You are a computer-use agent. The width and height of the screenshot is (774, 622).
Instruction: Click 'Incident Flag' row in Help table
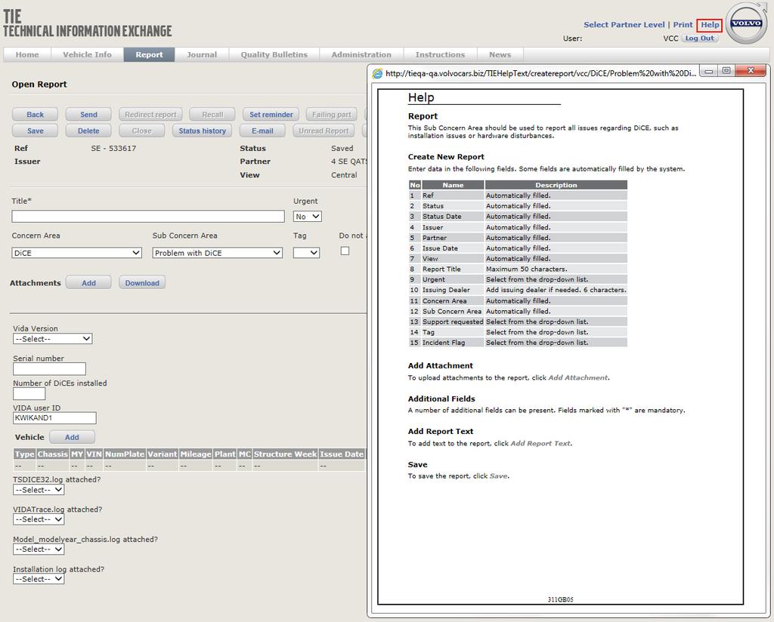(x=518, y=343)
